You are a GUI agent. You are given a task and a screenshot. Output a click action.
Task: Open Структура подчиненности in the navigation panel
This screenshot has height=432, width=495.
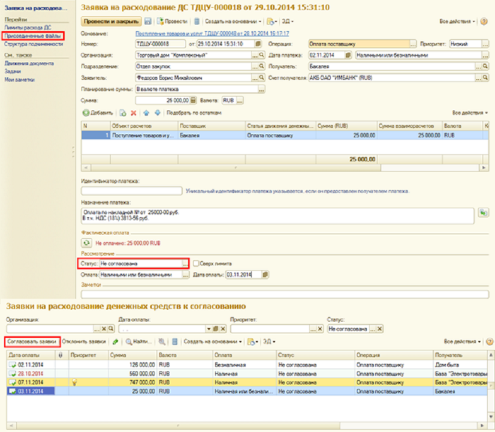[x=34, y=44]
